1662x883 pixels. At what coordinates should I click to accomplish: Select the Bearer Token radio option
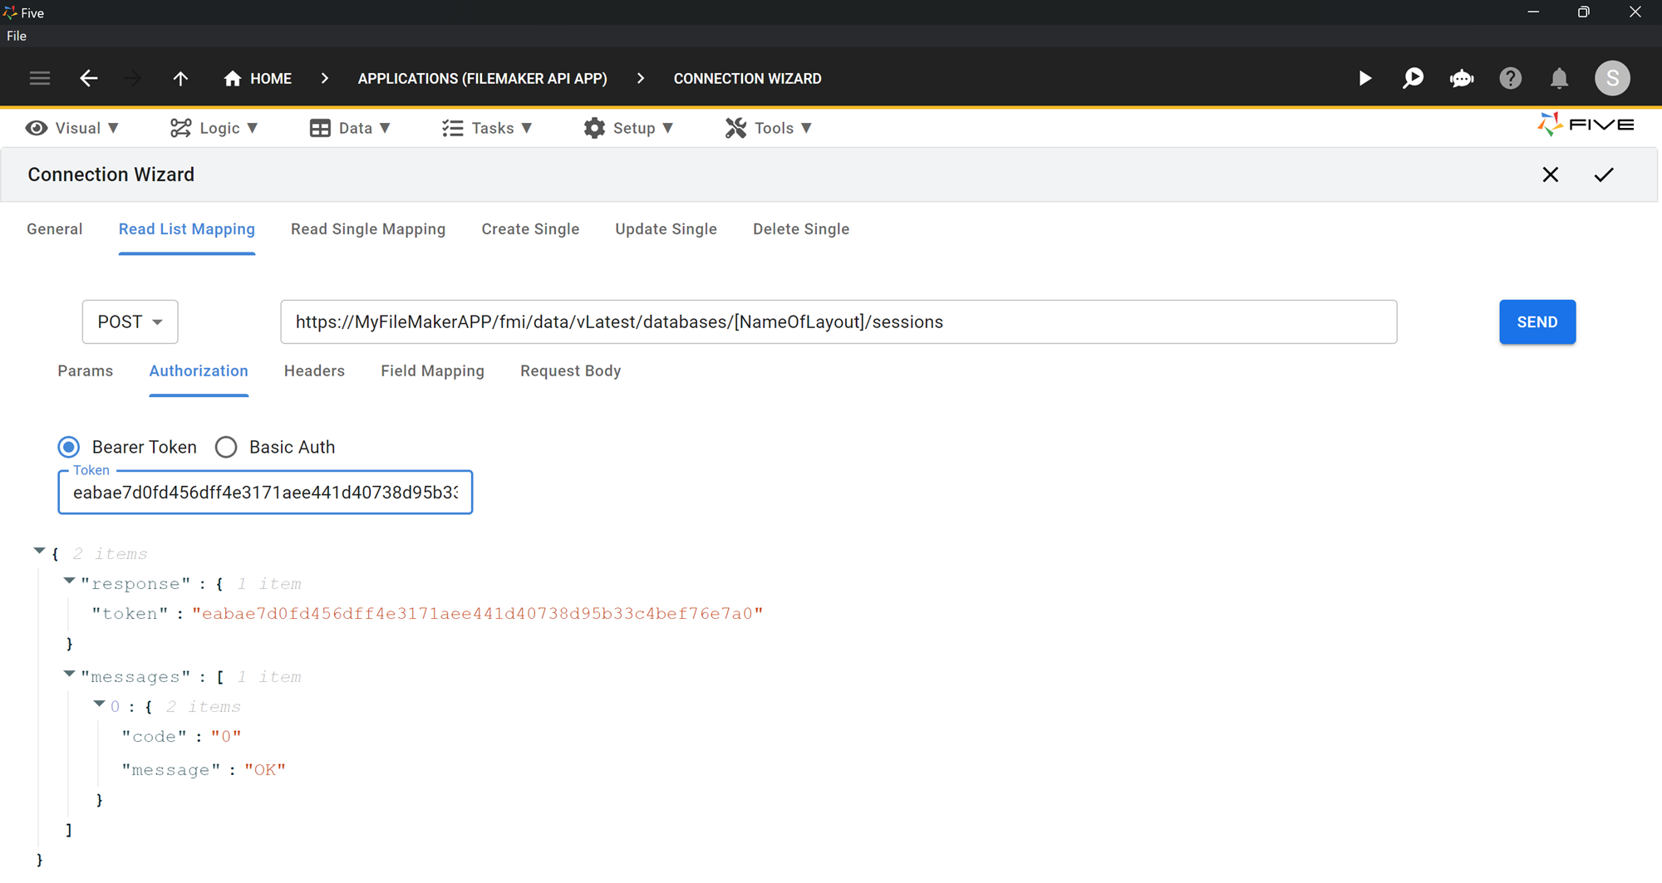point(69,447)
